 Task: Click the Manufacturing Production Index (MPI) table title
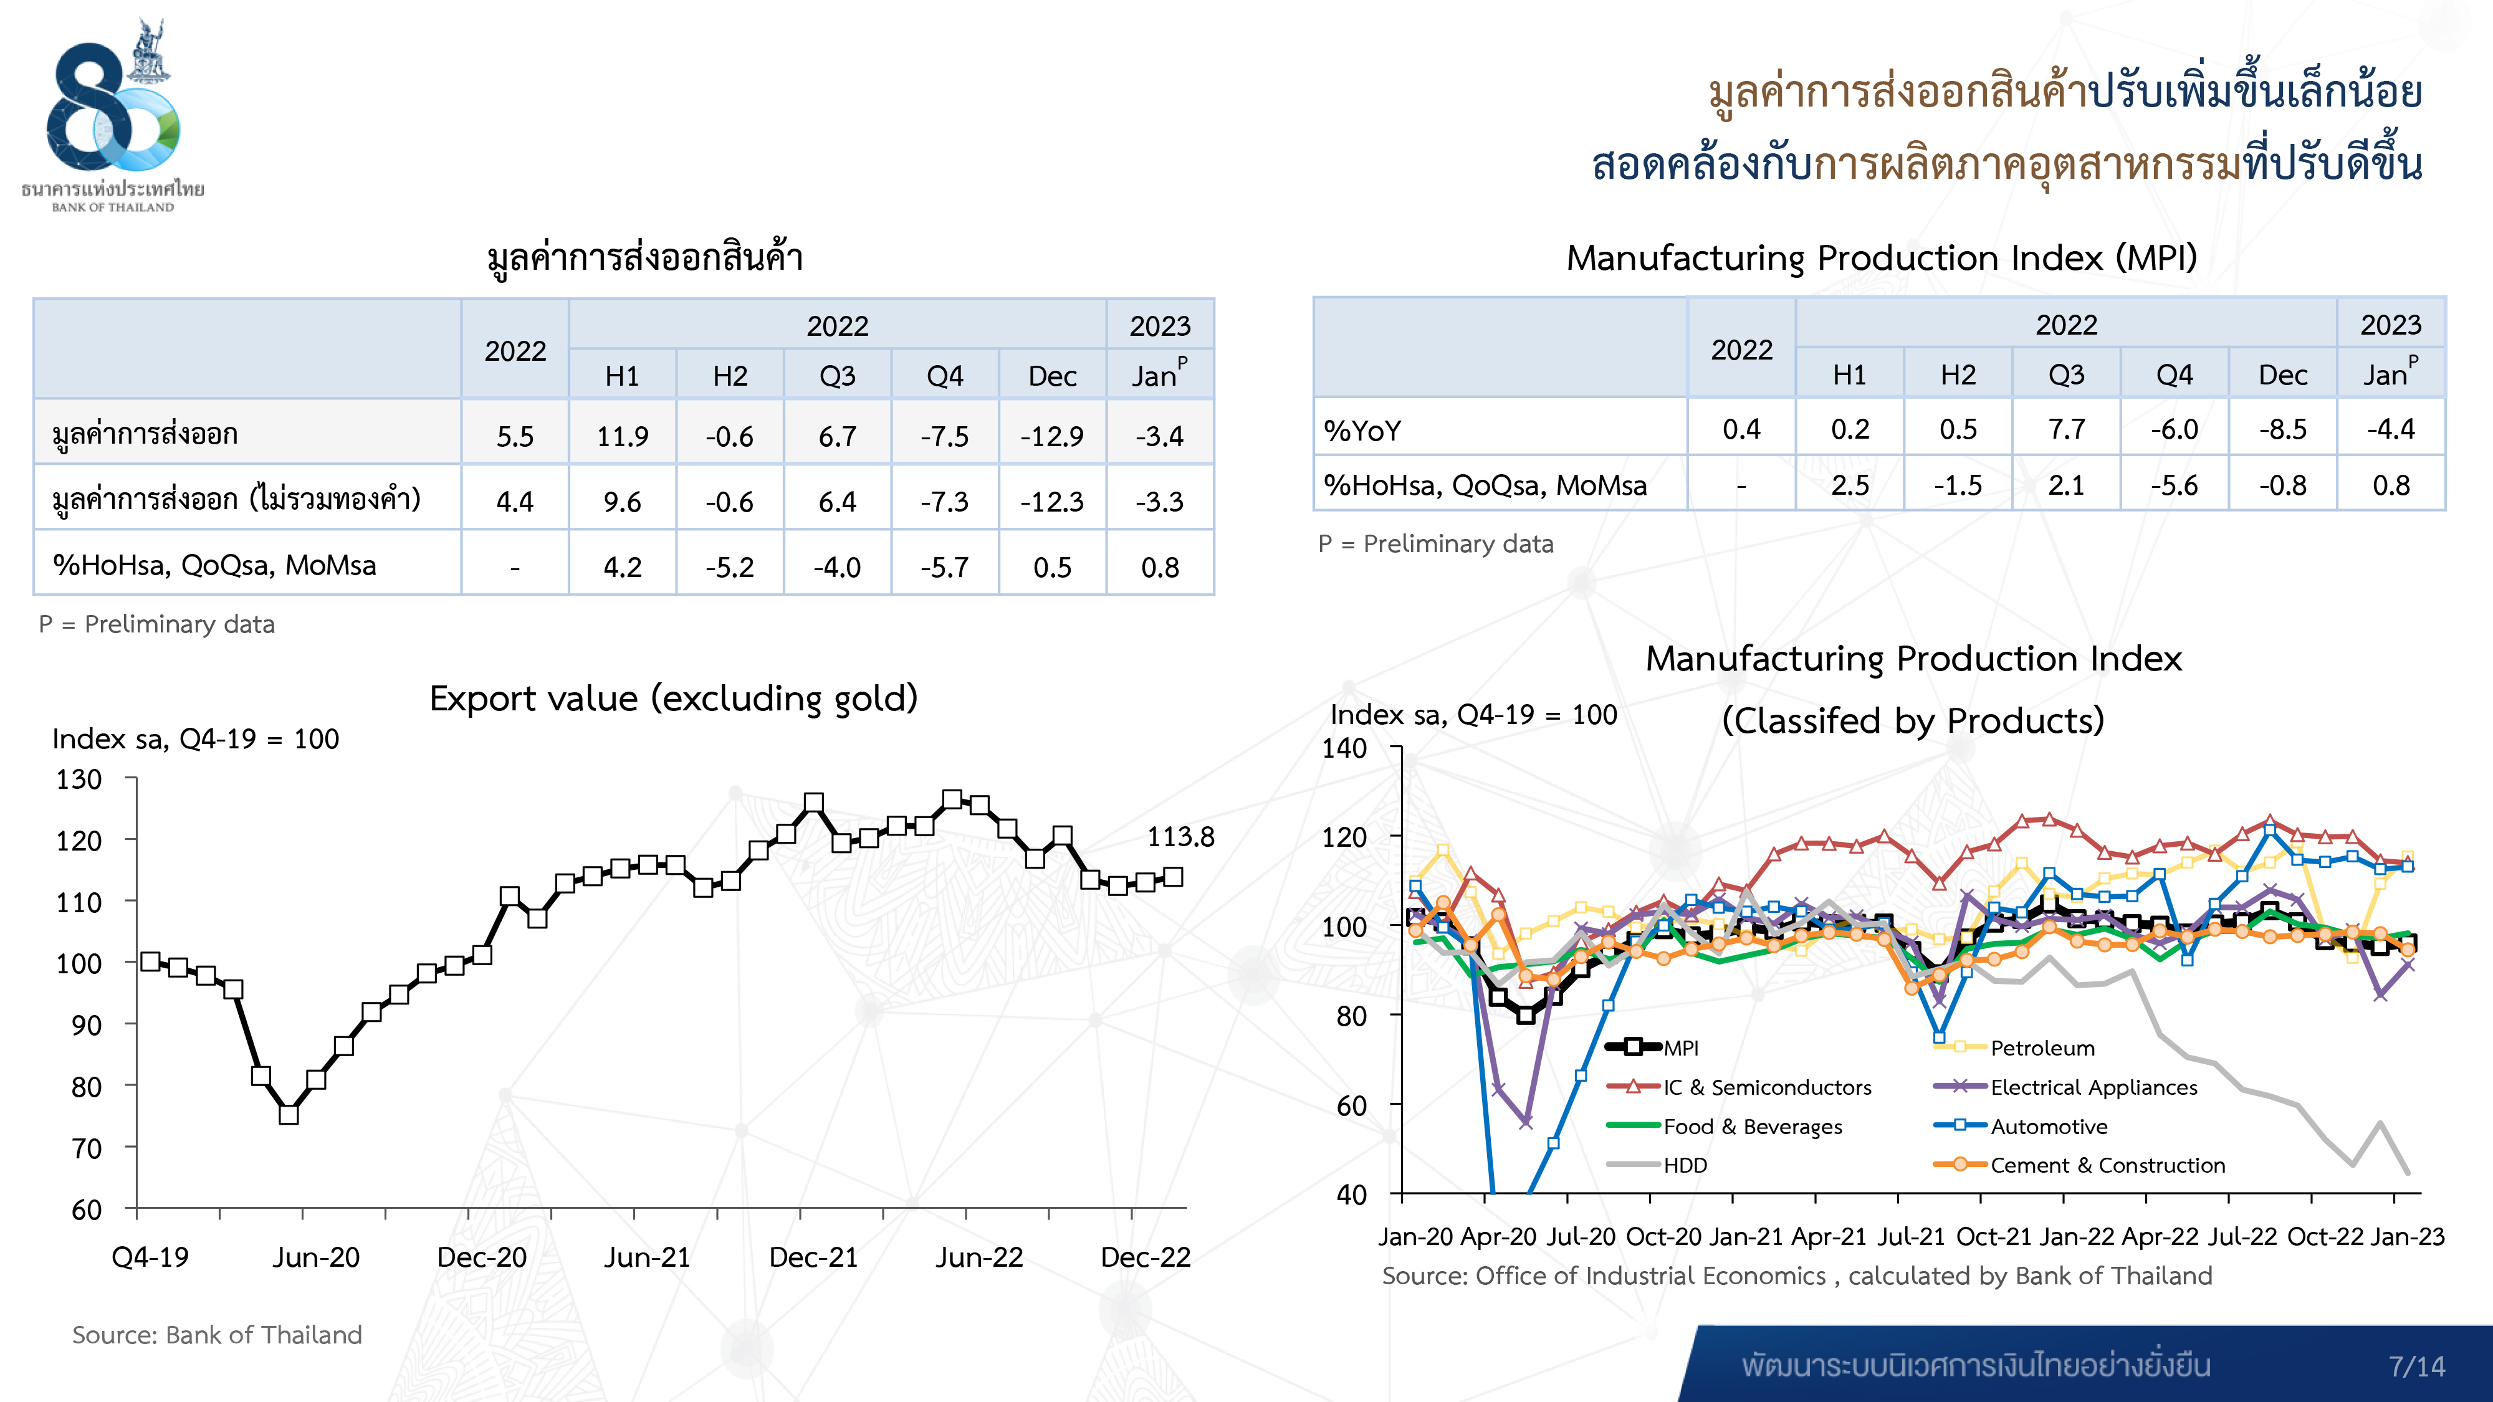click(1882, 257)
